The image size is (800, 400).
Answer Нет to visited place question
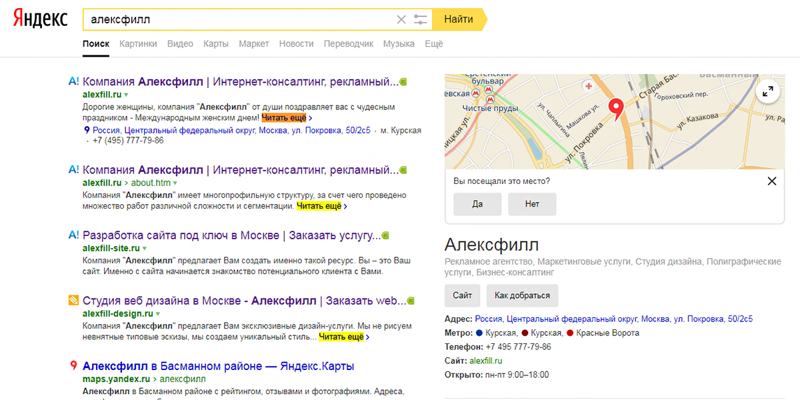coord(532,204)
